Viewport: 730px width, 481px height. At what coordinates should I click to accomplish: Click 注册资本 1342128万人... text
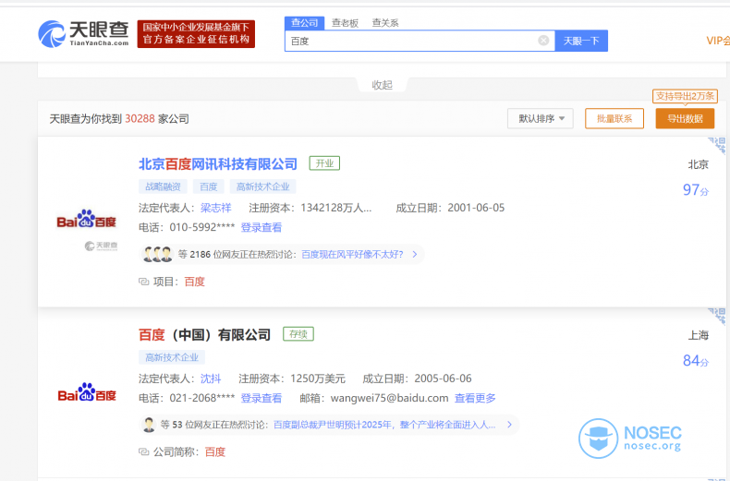[310, 208]
